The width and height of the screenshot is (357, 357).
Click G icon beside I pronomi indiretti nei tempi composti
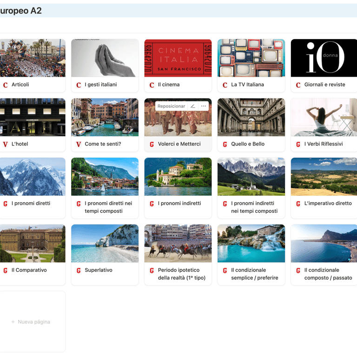(x=225, y=204)
